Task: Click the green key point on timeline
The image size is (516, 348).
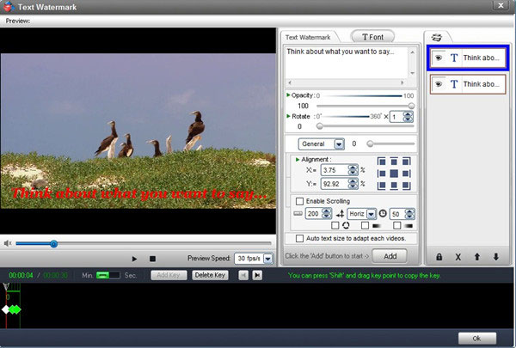Action: tap(15, 309)
